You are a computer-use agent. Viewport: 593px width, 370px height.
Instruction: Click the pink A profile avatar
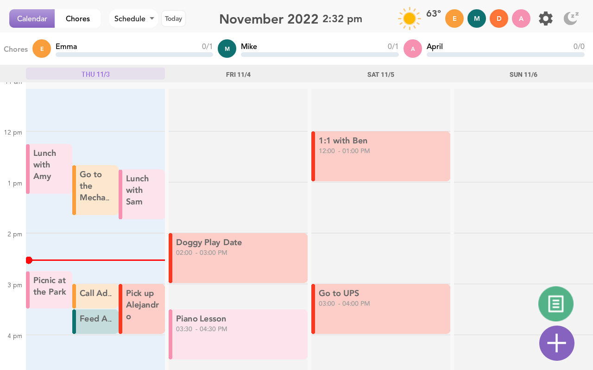click(x=521, y=18)
